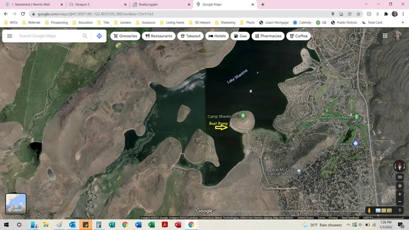
Task: Expand the bookmarks overflow chevron
Action: [403, 23]
